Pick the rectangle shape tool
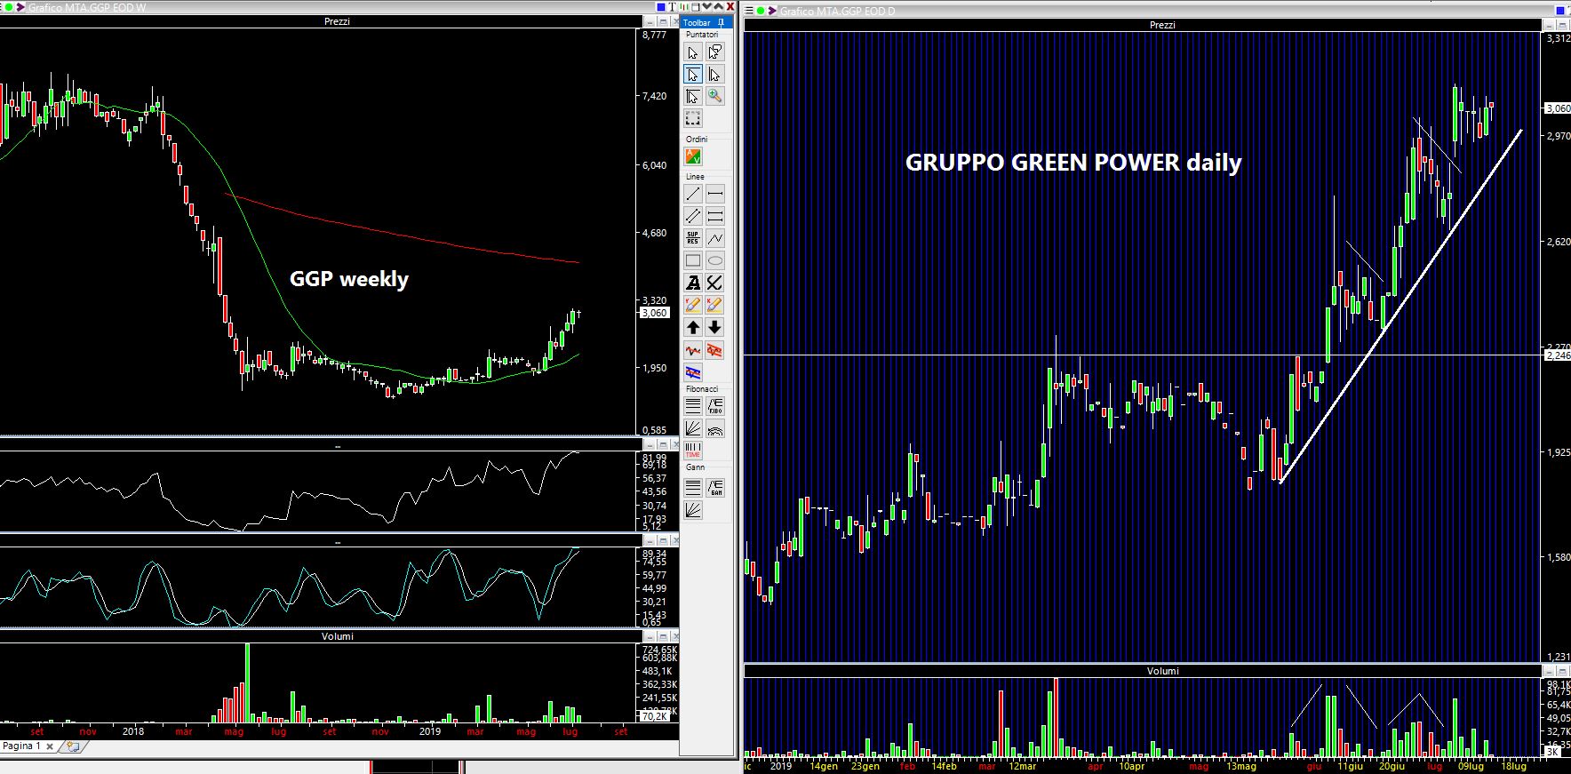The image size is (1571, 774). point(693,260)
